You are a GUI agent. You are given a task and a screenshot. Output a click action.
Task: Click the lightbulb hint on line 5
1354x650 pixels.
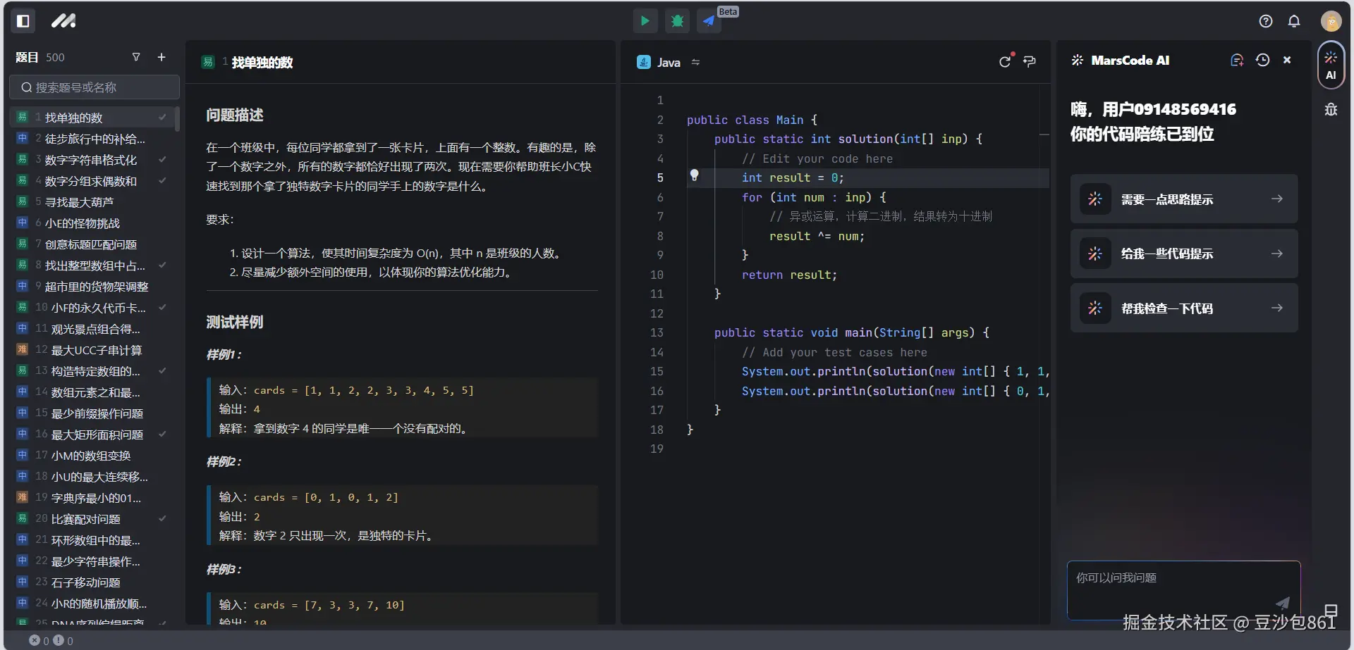pos(694,175)
